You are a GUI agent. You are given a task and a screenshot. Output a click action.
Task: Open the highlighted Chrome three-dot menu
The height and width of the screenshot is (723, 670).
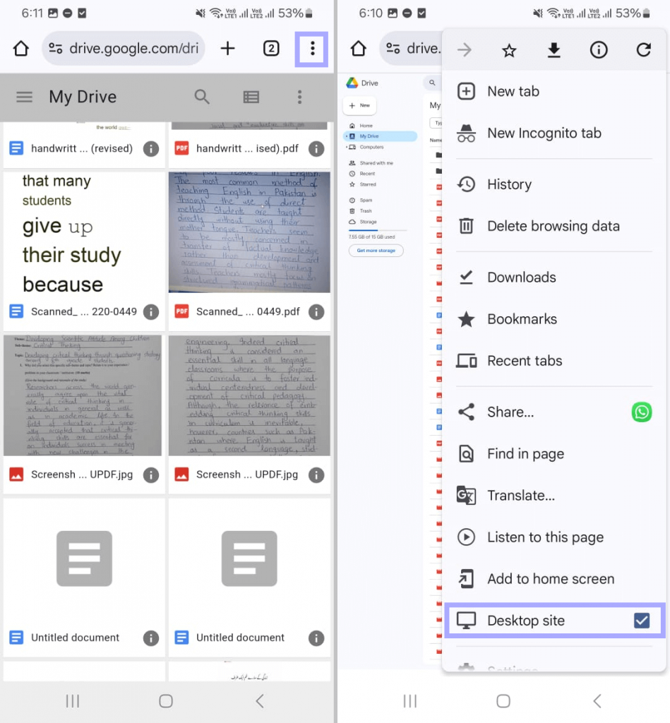pyautogui.click(x=311, y=49)
